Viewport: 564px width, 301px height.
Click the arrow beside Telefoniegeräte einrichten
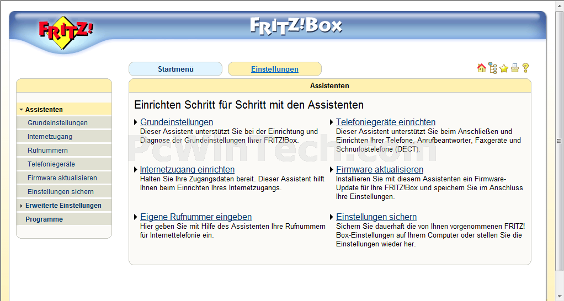tap(332, 122)
